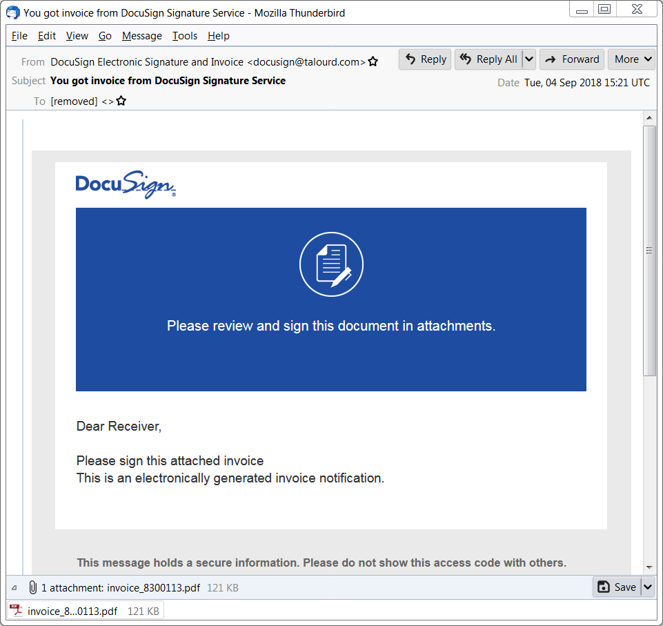Image resolution: width=663 pixels, height=626 pixels.
Task: Click the Thunderbird application icon in title bar
Action: click(12, 12)
